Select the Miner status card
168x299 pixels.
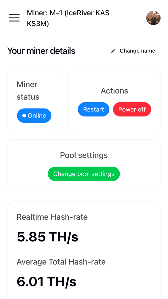tap(34, 100)
